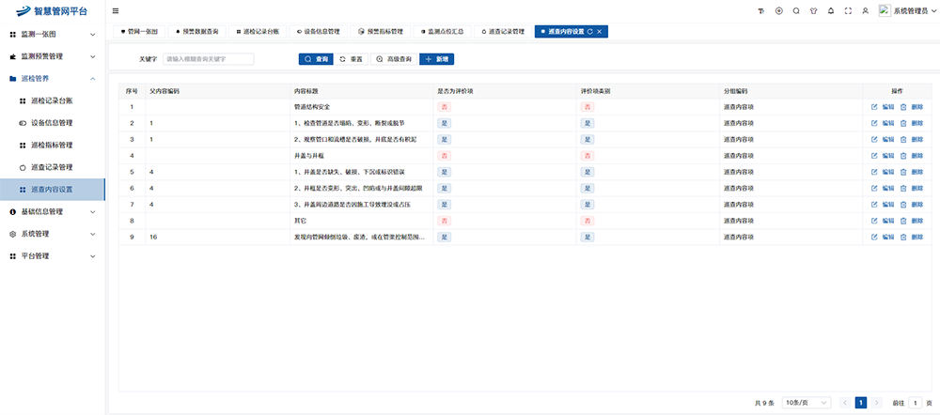
Task: Click the blue 查询 button
Action: pyautogui.click(x=316, y=58)
